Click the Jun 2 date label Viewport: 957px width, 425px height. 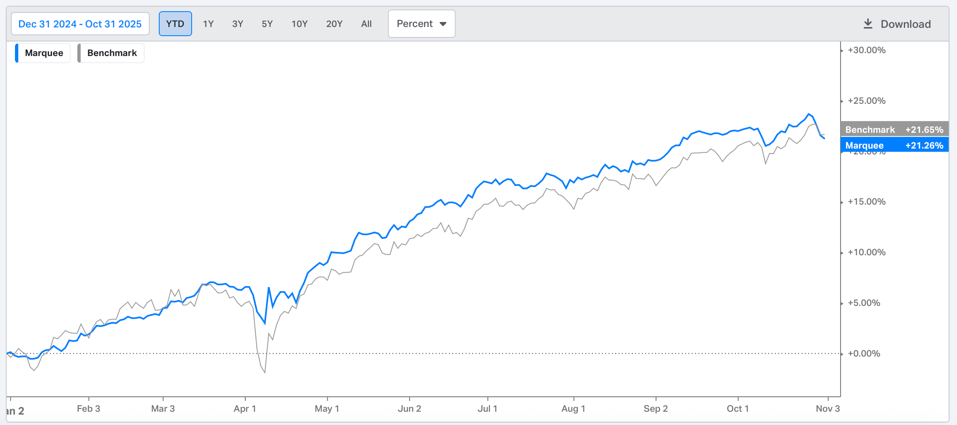[x=409, y=408]
